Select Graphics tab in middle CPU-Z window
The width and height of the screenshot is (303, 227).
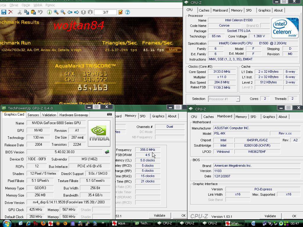tap(158, 116)
